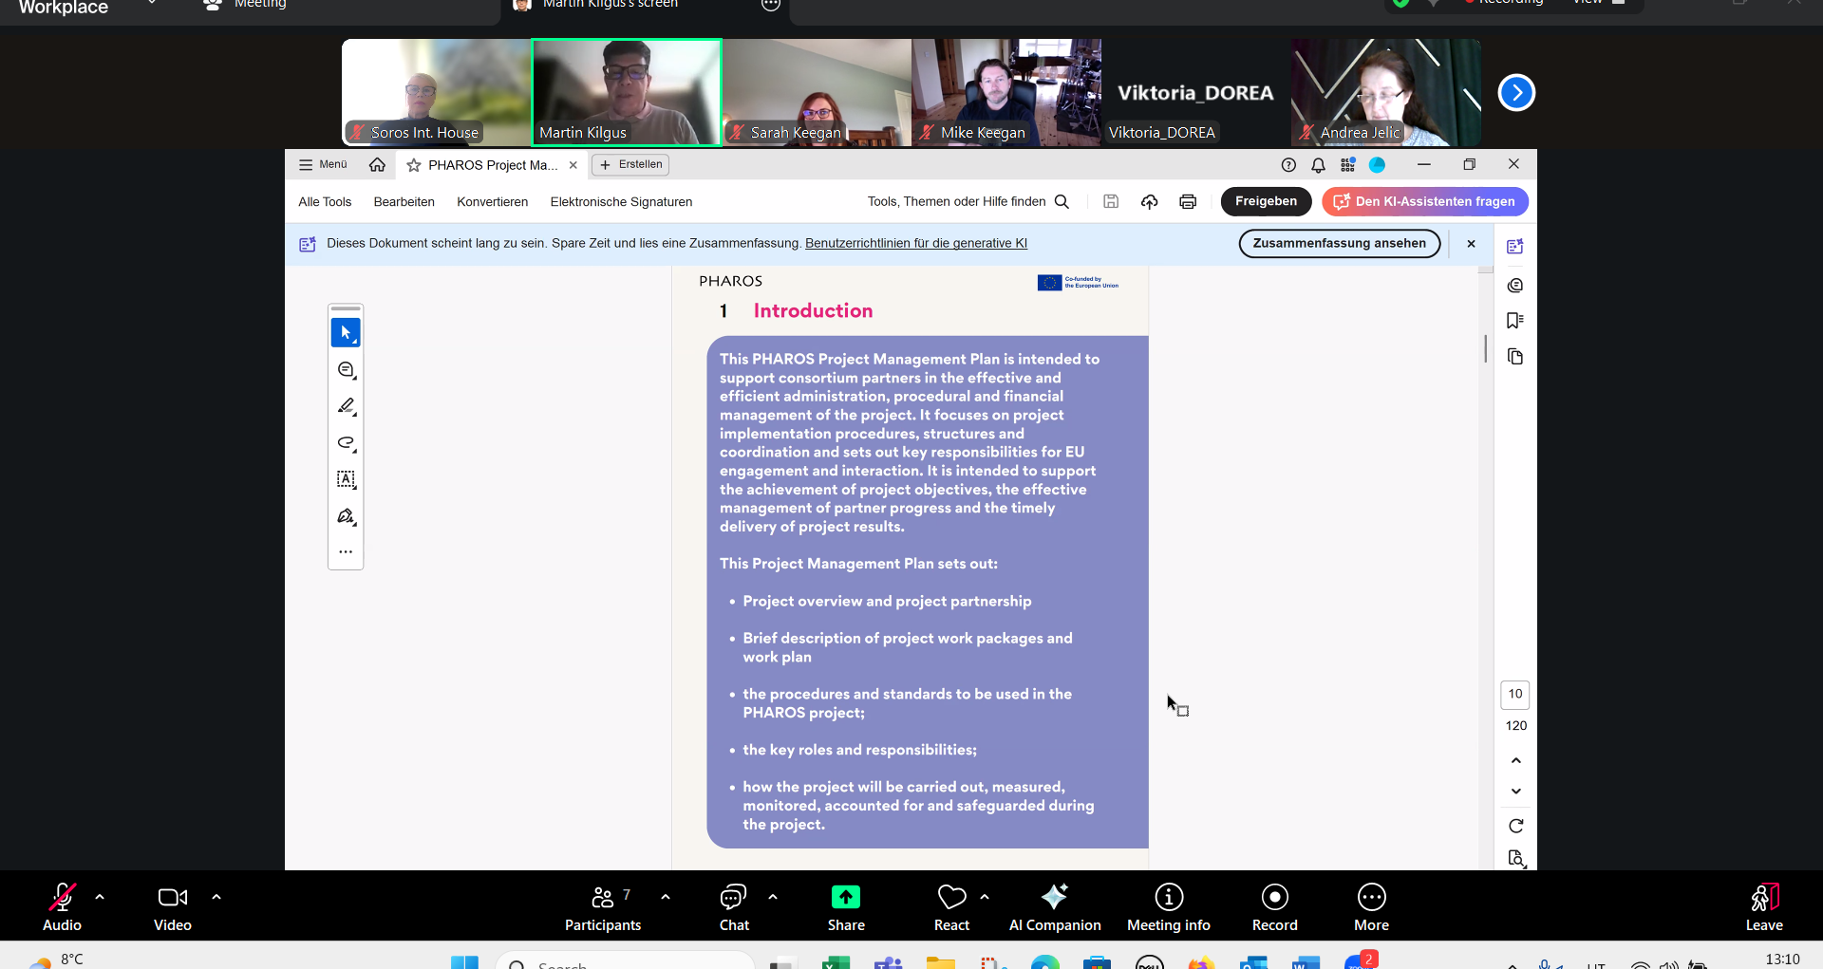The width and height of the screenshot is (1823, 969).
Task: Star the PHAROS Project document tab
Action: point(414,165)
